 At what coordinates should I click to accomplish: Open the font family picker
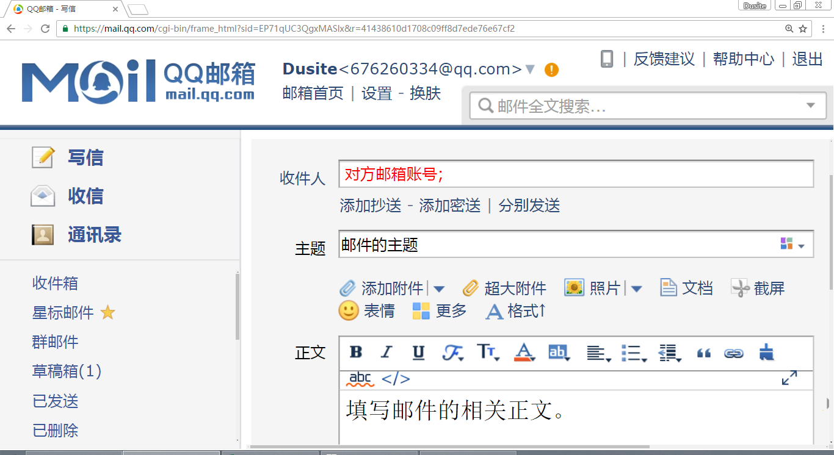click(x=452, y=353)
